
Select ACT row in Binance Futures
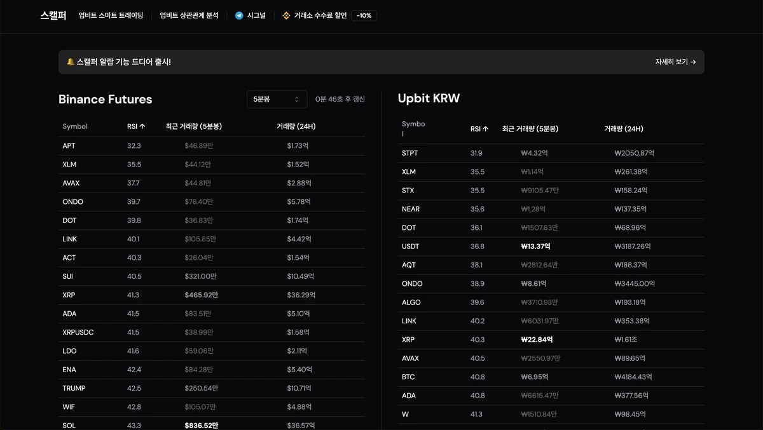click(x=212, y=258)
